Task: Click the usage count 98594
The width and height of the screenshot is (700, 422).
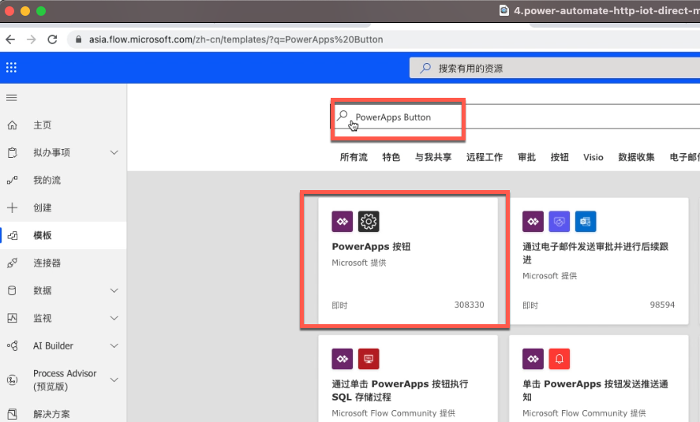Action: click(x=662, y=304)
